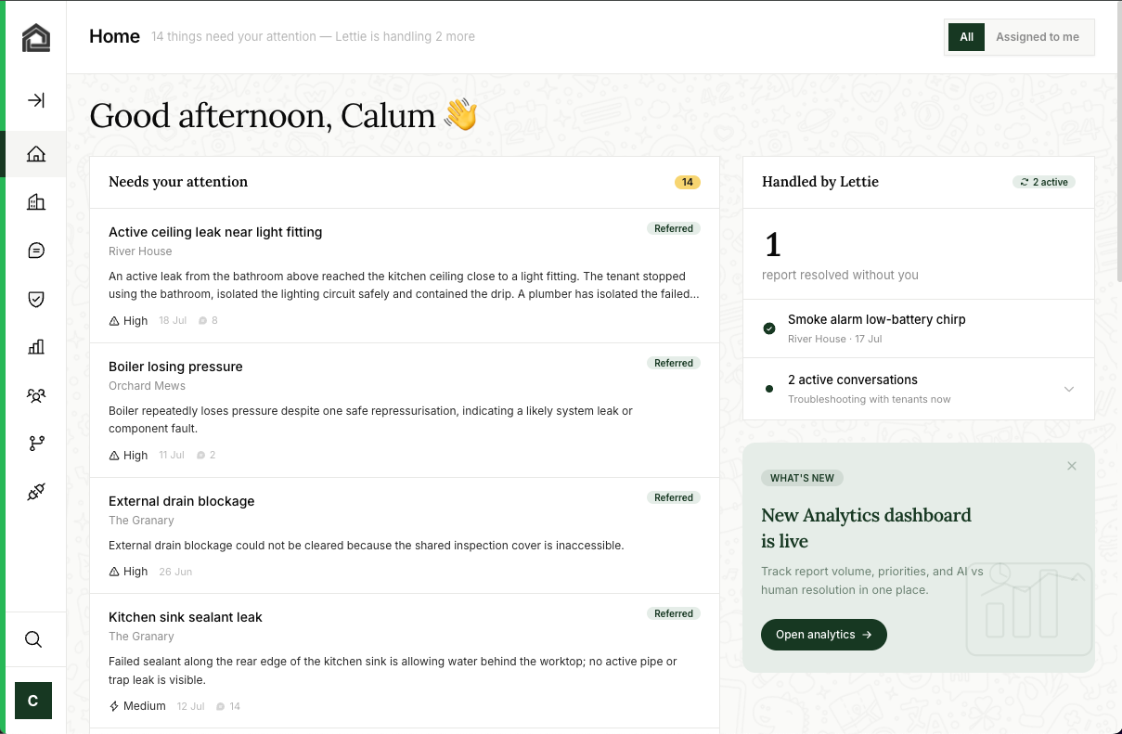Switch filter to Assigned to me
The image size is (1122, 734).
pyautogui.click(x=1038, y=37)
